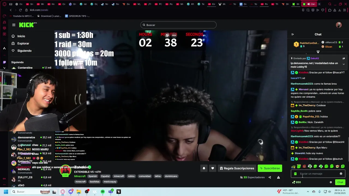Open File Explorer from the taskbar
Screen dimensions: 349x196
click(79, 192)
